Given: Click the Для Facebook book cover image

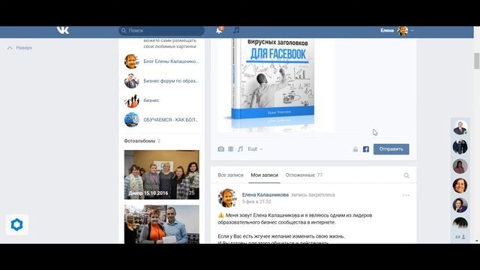Looking at the screenshot, I should [x=273, y=85].
